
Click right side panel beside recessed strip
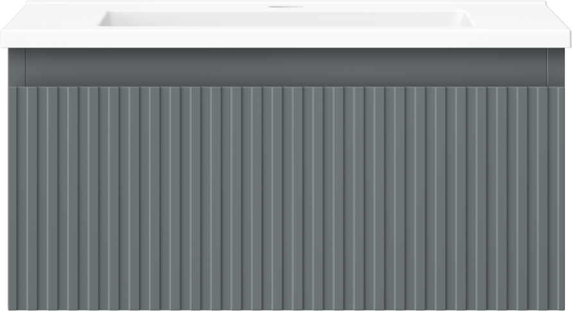click(x=555, y=67)
